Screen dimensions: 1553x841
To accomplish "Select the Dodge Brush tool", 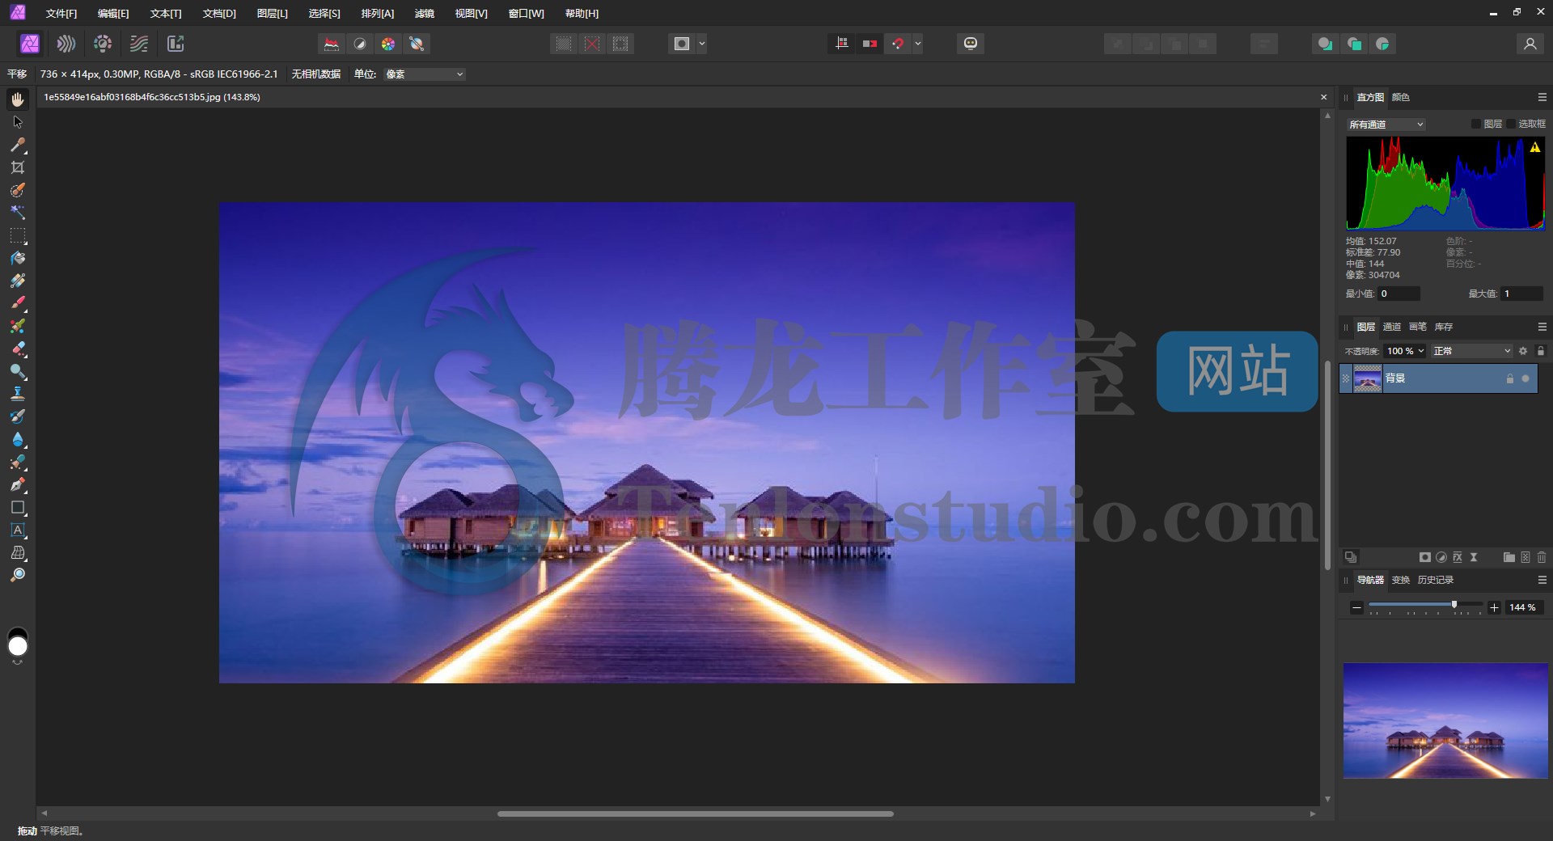I will pyautogui.click(x=18, y=371).
